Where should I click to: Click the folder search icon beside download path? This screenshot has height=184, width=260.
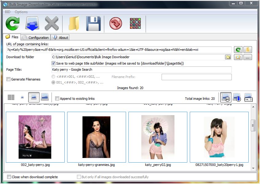(x=238, y=57)
